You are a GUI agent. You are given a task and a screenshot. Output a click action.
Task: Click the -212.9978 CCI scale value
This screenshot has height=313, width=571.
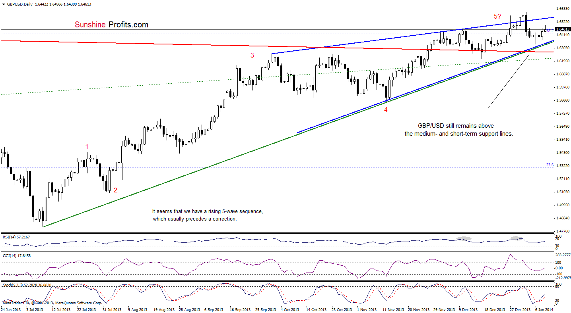pos(563,278)
